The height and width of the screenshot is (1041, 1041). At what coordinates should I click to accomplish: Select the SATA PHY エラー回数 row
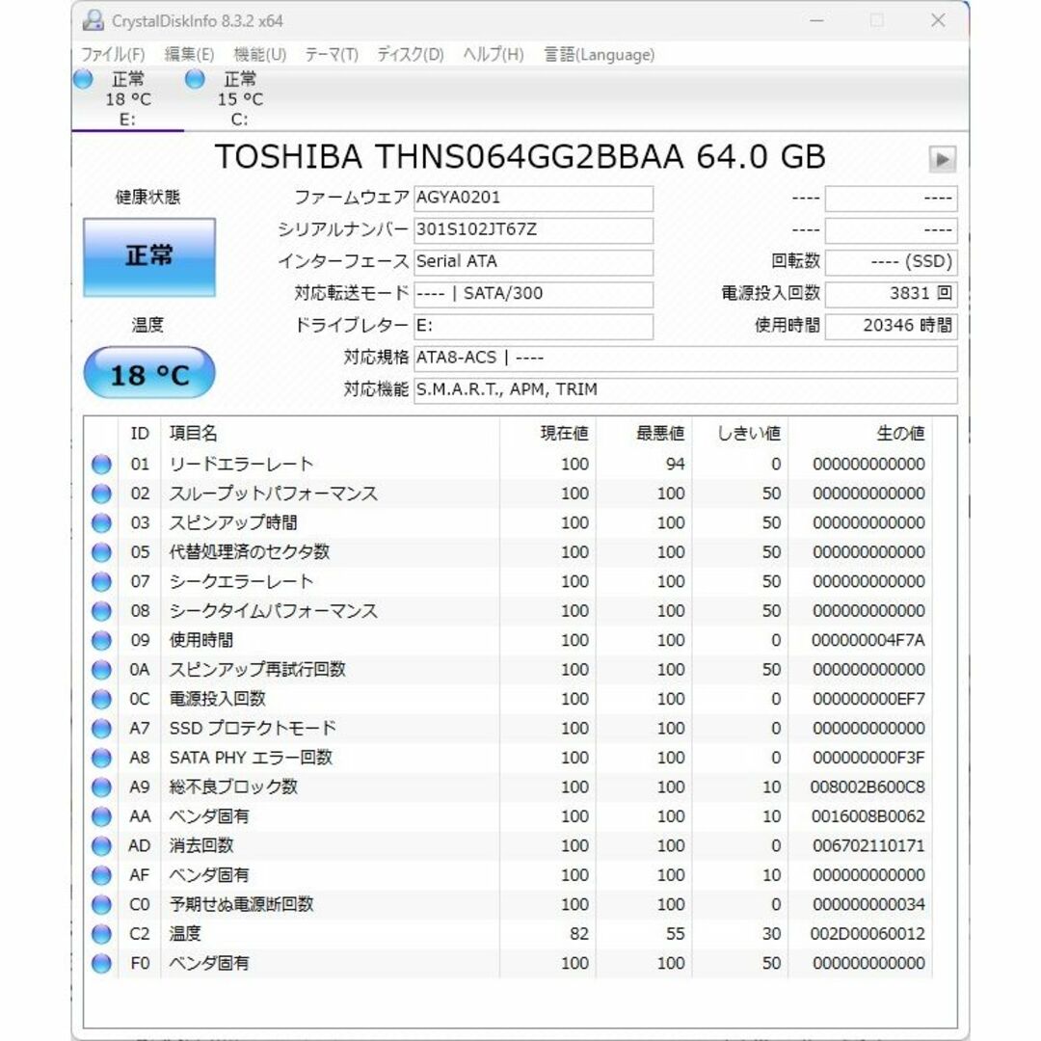509,758
